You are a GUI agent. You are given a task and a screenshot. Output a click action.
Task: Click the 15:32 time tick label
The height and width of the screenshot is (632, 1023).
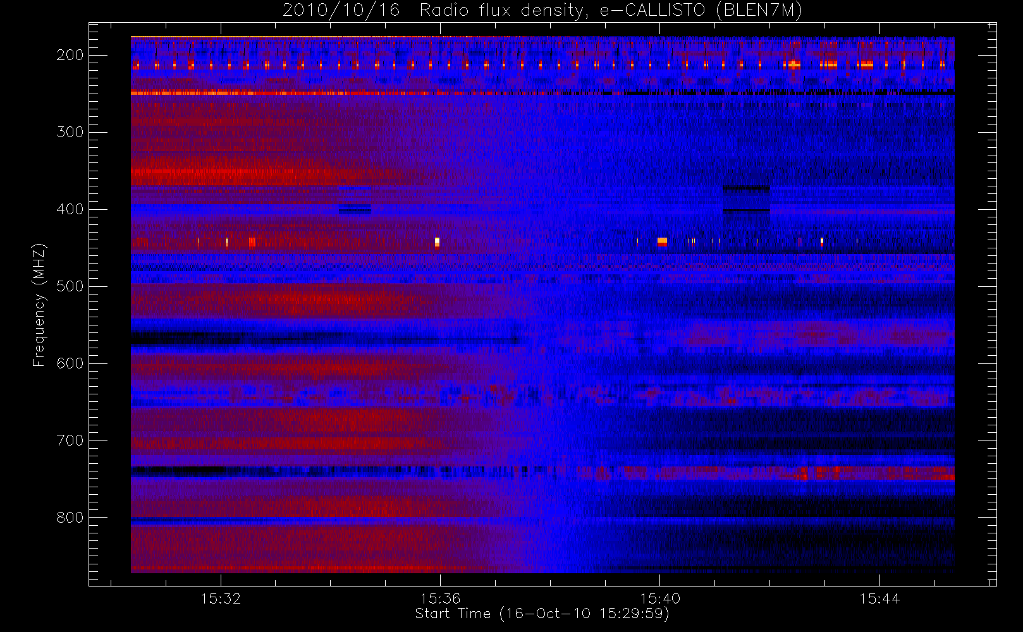(x=221, y=599)
